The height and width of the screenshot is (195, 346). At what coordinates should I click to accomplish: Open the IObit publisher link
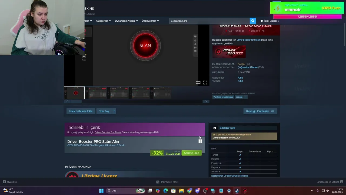point(240,81)
